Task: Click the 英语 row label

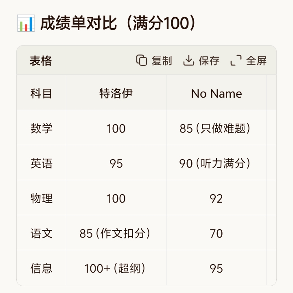Action: [42, 164]
